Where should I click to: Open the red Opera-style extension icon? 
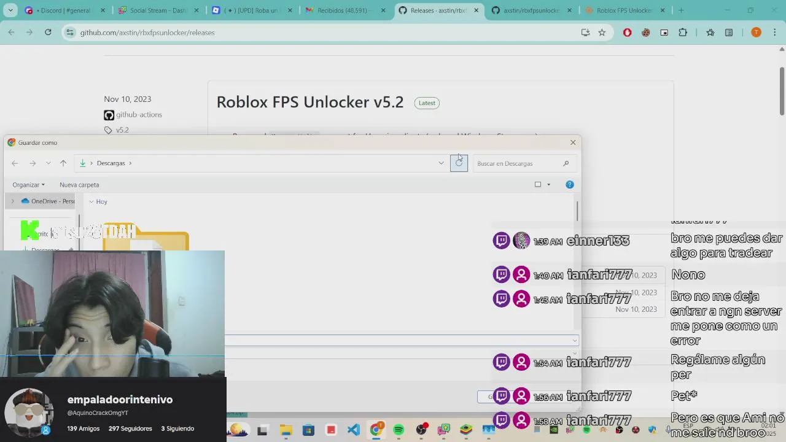click(x=627, y=33)
